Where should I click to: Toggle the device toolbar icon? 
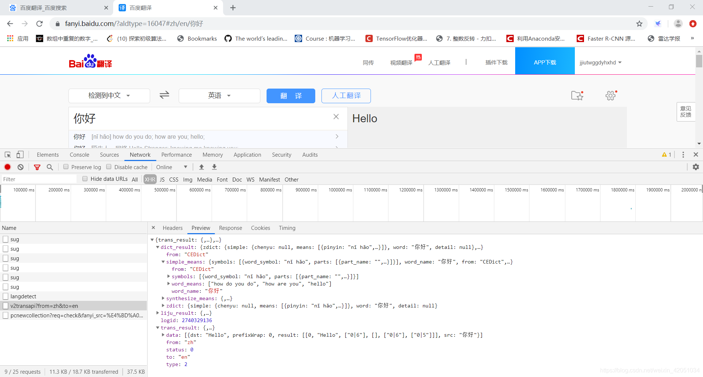20,155
